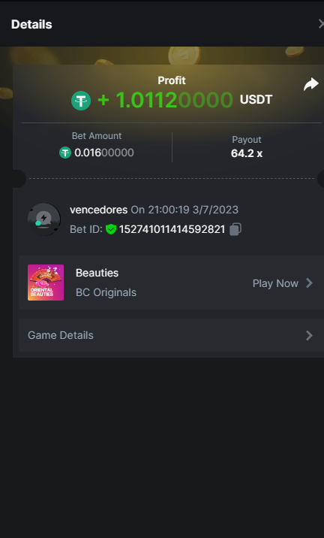Select the Bet ID number text
Image resolution: width=324 pixels, height=538 pixels.
172,229
